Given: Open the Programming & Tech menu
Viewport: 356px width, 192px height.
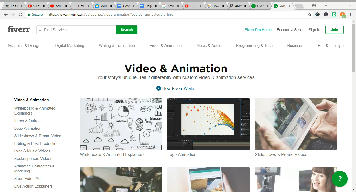Looking at the screenshot, I should coord(254,45).
